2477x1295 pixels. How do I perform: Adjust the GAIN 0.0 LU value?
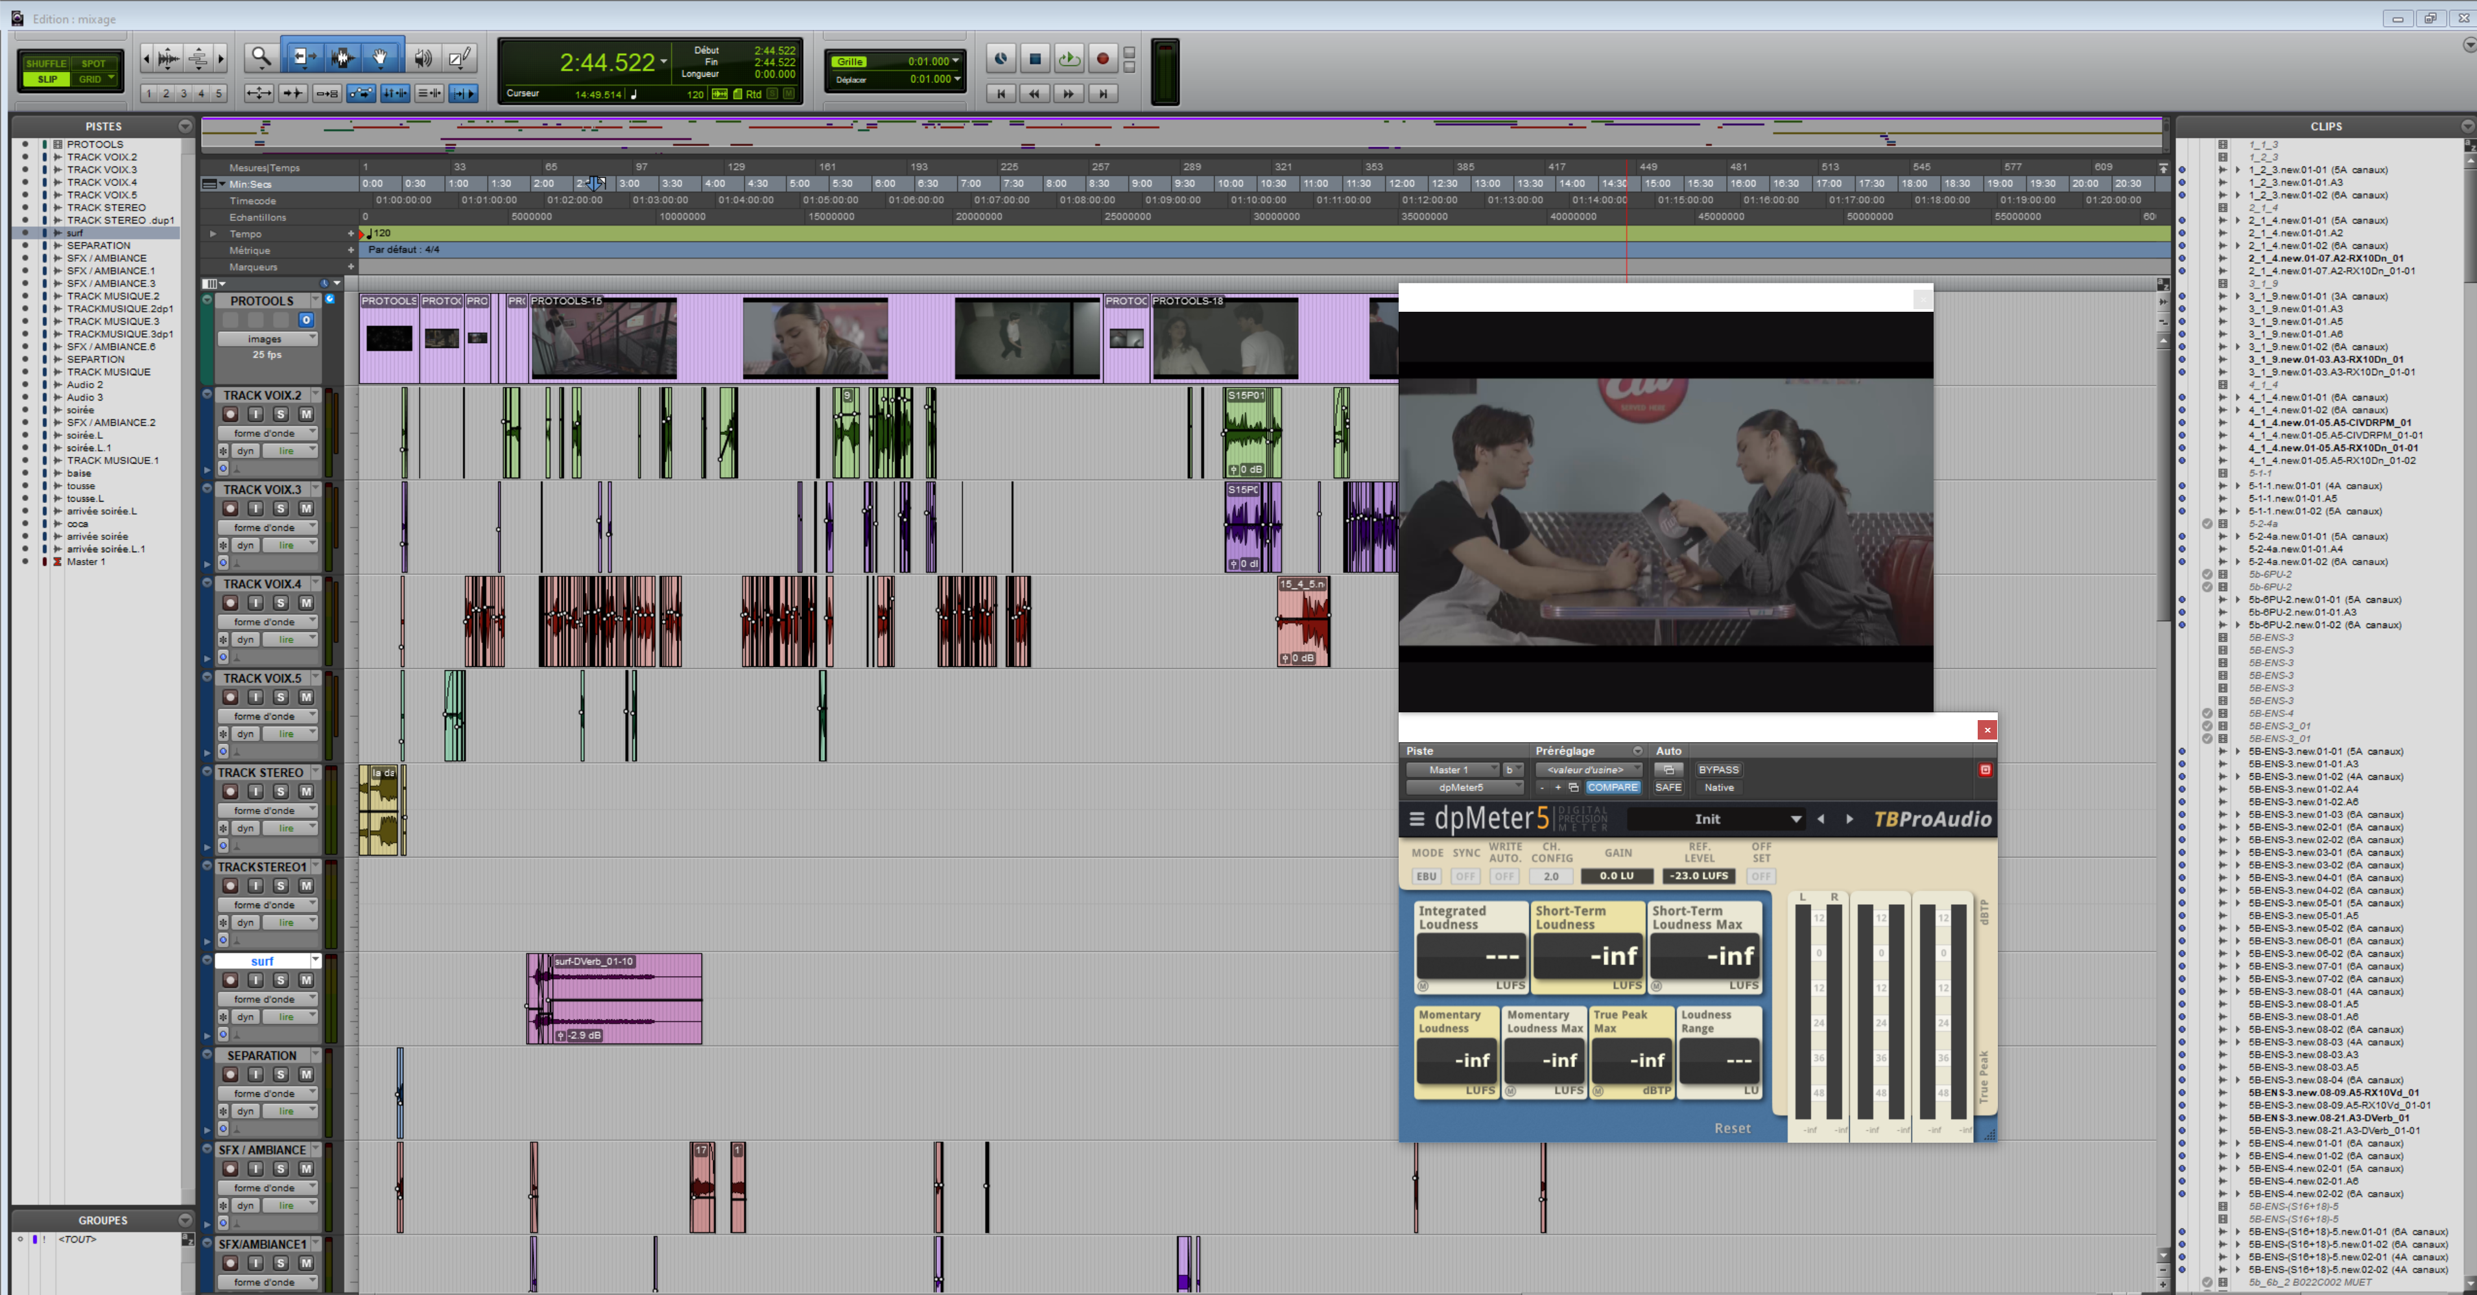pos(1617,877)
